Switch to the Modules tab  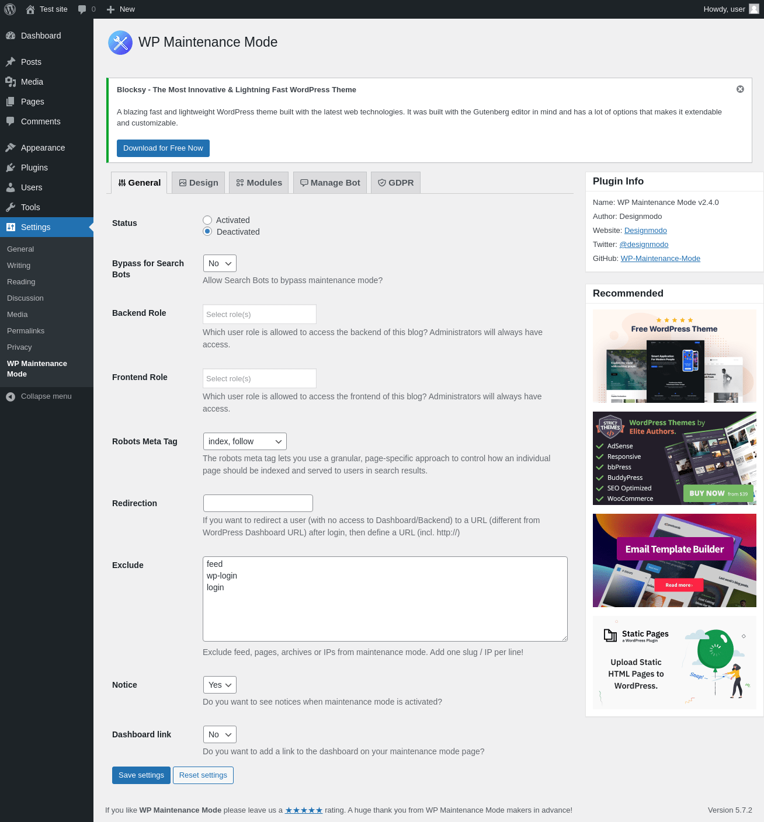click(259, 183)
